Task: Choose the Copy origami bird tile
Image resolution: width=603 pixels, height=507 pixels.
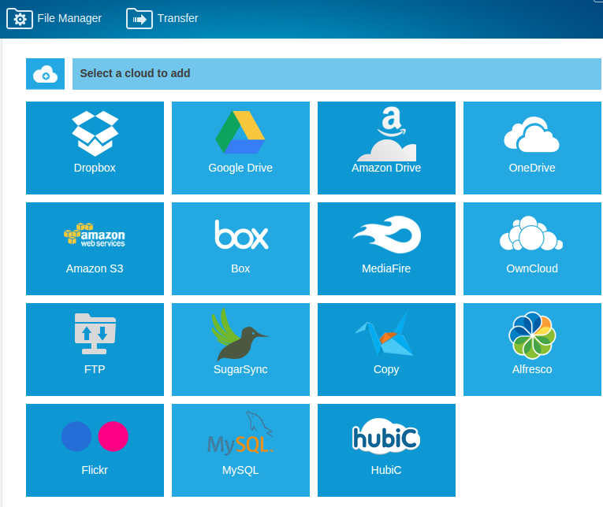Action: 386,349
